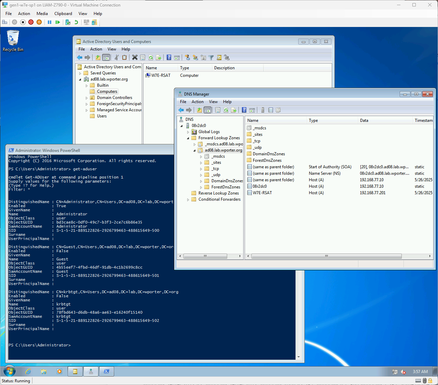Viewport: 438px width, 385px height.
Task: Click Create new group icon in ADUC
Action: pyautogui.click(x=195, y=57)
